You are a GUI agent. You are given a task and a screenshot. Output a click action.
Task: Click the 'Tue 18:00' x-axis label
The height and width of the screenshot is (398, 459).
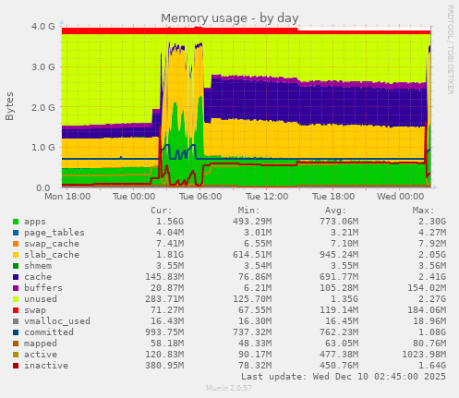click(333, 197)
